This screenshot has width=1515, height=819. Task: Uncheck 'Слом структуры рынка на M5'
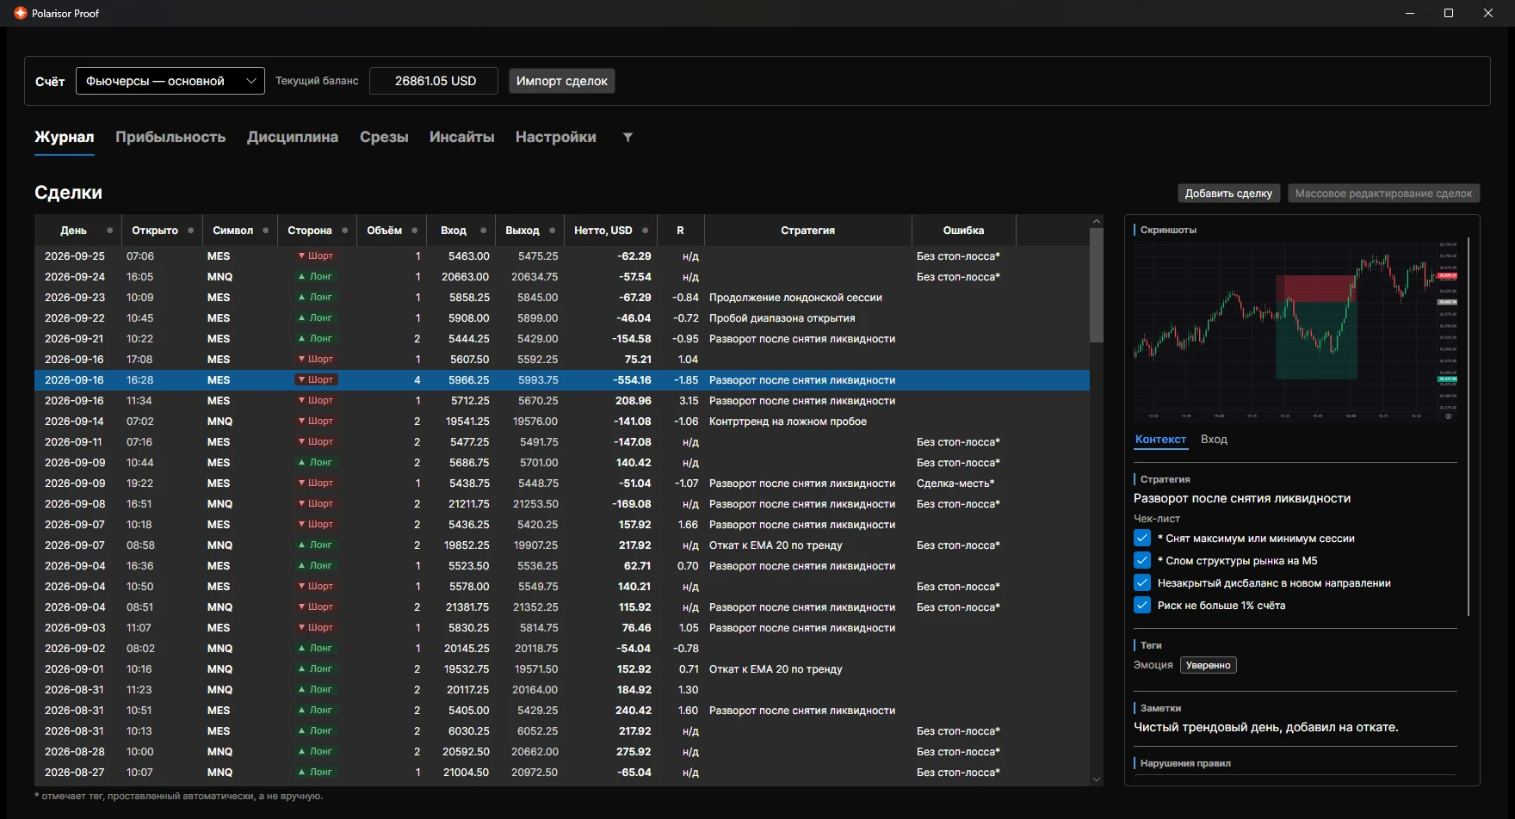pyautogui.click(x=1142, y=561)
